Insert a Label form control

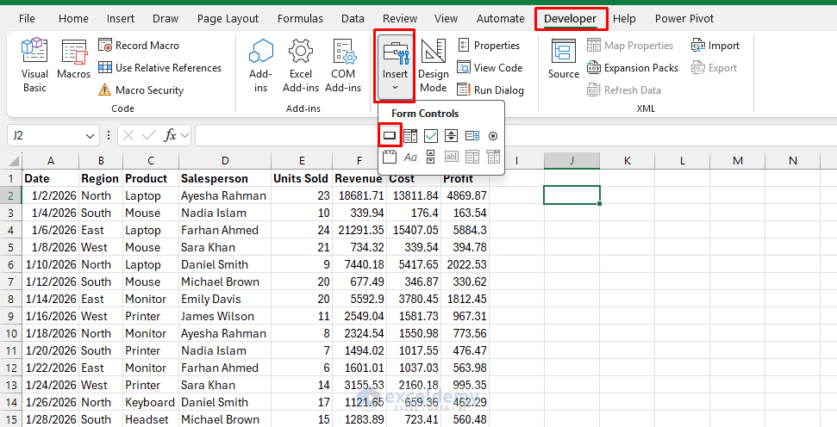410,156
